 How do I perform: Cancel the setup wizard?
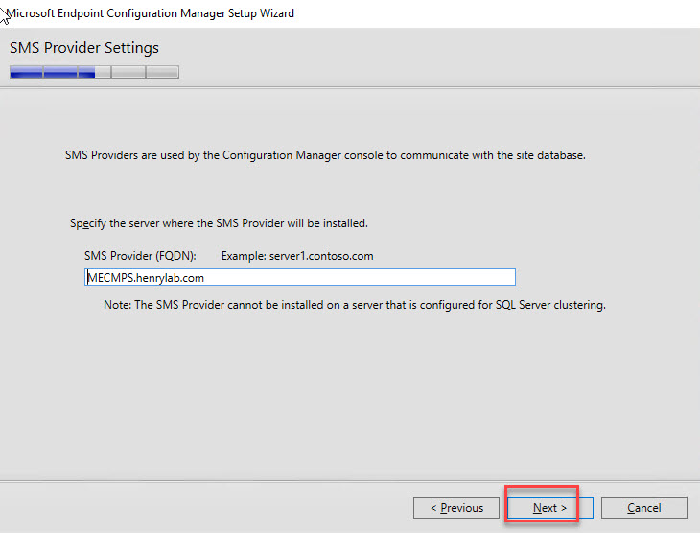[643, 507]
